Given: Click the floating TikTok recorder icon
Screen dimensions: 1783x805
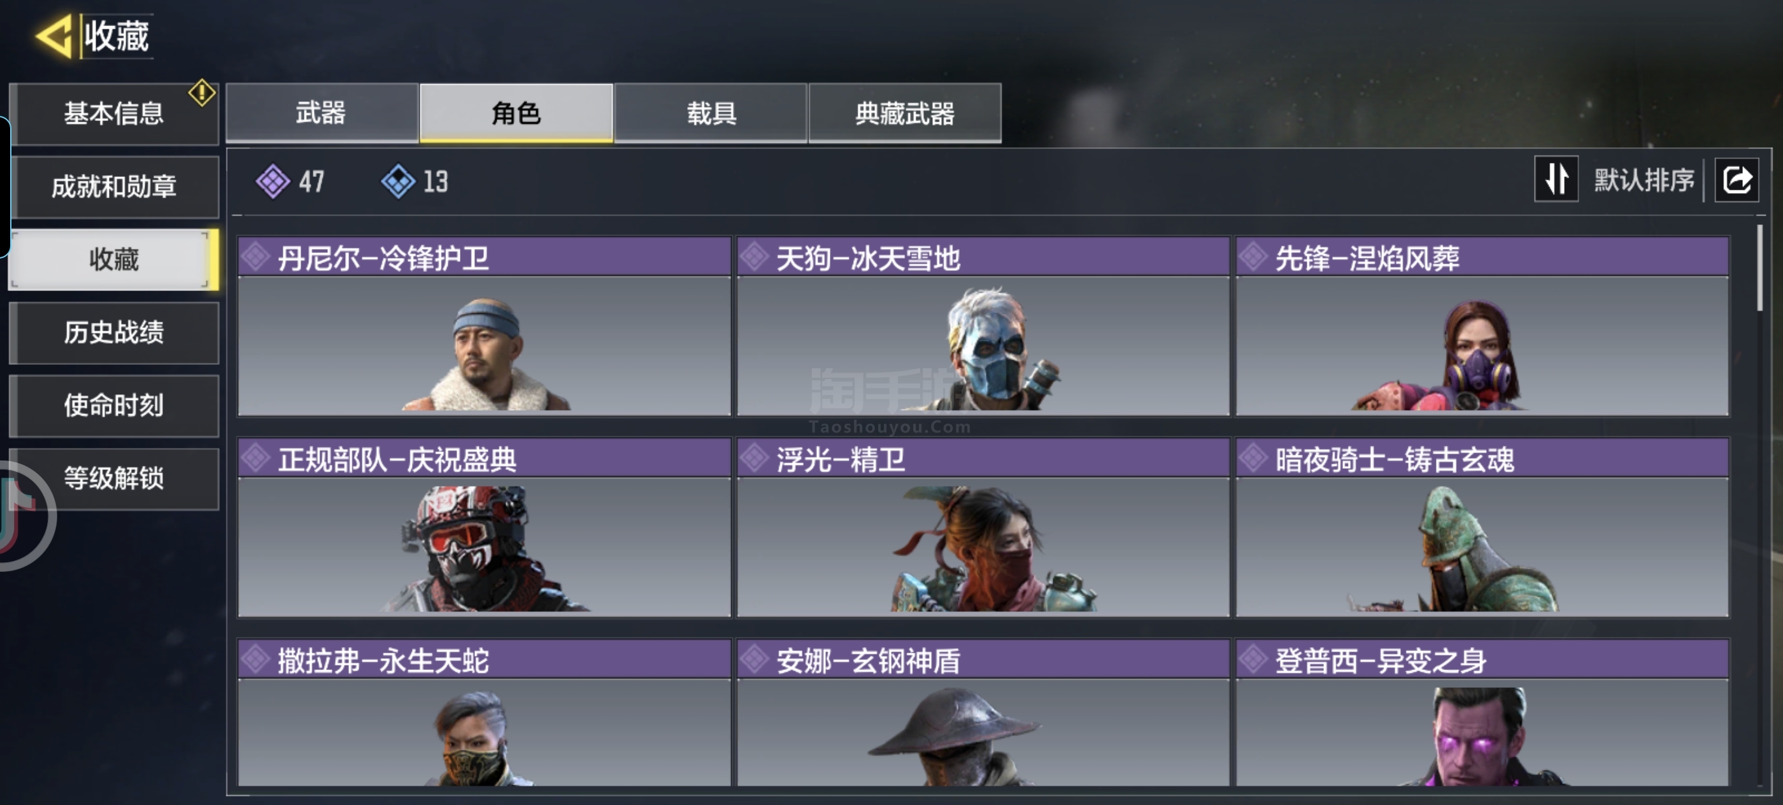Looking at the screenshot, I should coord(21,513).
